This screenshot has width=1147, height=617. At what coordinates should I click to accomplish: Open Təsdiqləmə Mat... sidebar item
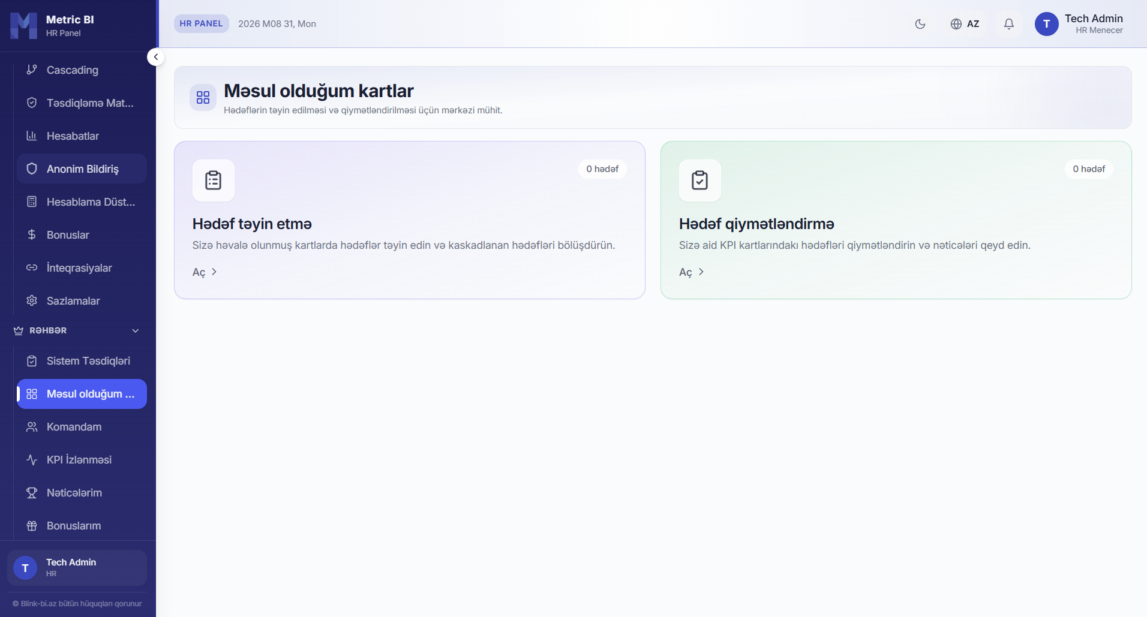82,103
